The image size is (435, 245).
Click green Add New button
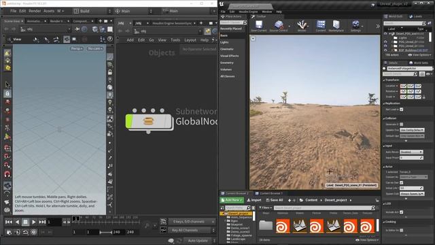tap(232, 200)
